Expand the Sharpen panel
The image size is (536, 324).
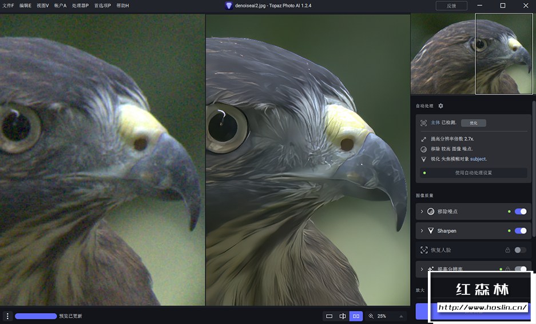pyautogui.click(x=422, y=231)
